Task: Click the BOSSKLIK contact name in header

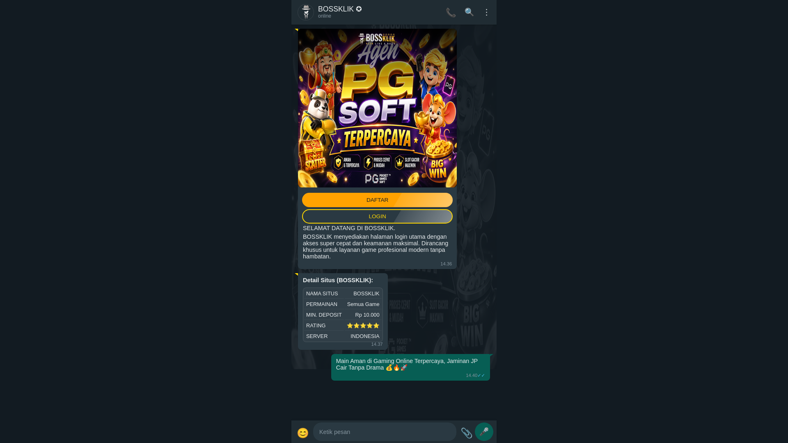Action: click(336, 9)
